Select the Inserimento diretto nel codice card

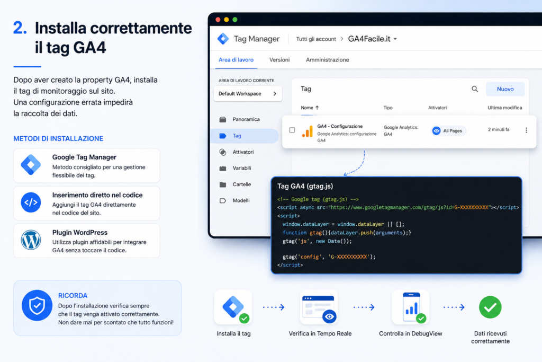86,203
